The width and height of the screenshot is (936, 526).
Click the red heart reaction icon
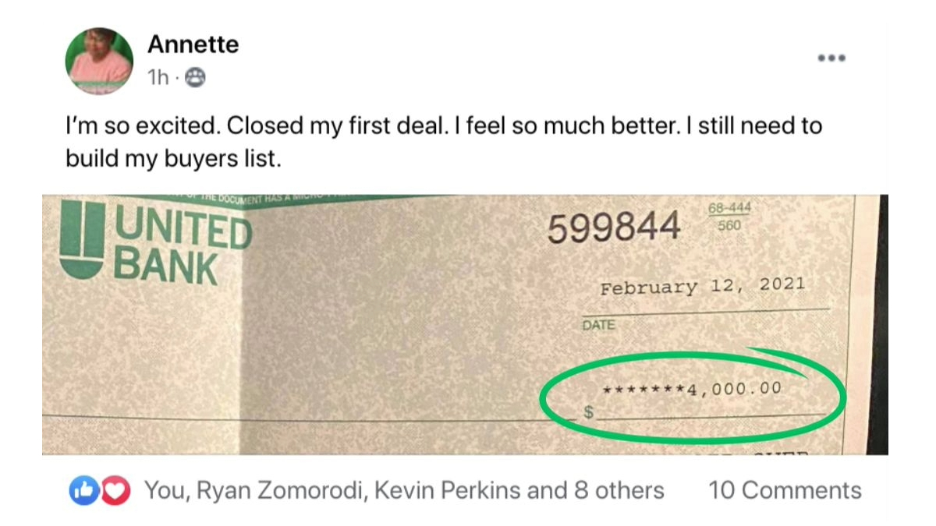coord(114,490)
